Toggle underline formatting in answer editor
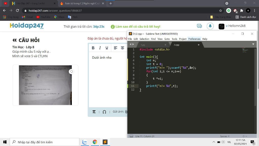Viewport: 259px width, 146px height. click(x=107, y=48)
